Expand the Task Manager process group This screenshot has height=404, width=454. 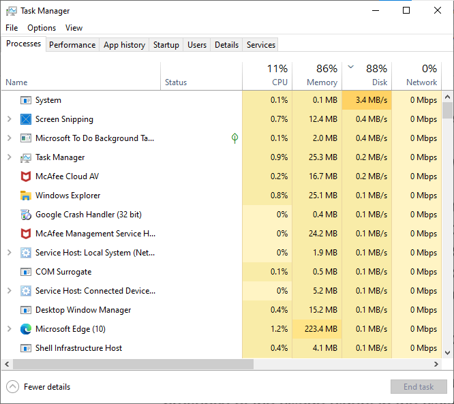click(x=10, y=157)
